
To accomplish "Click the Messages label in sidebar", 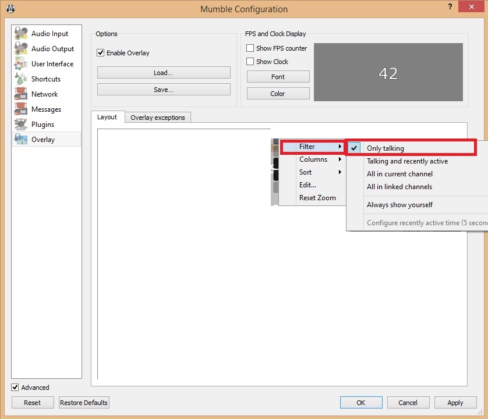I will (47, 109).
